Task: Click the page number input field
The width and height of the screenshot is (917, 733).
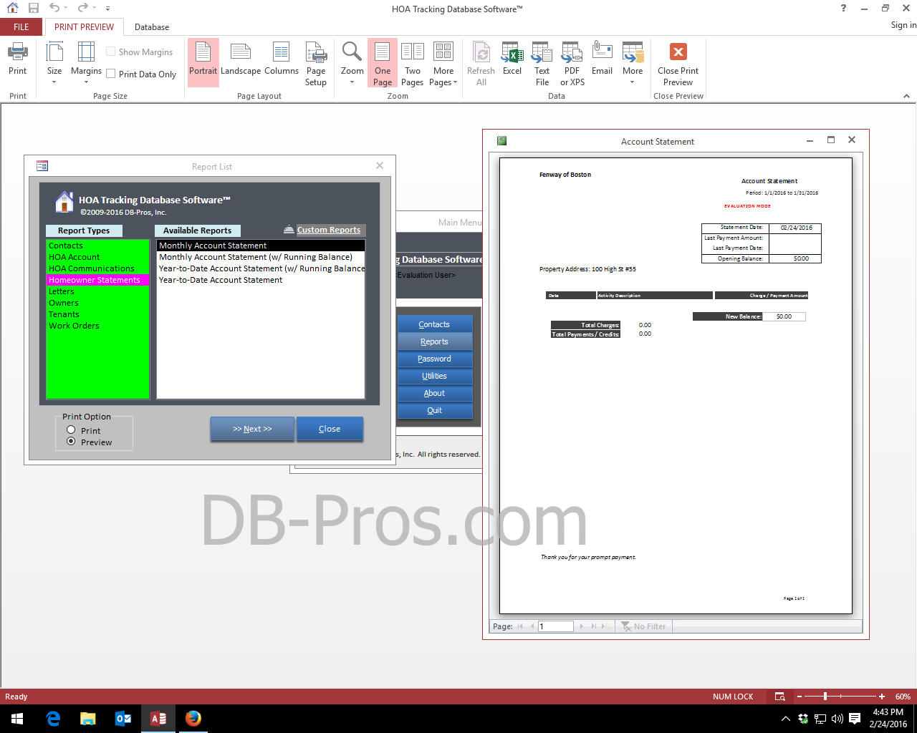Action: coord(556,626)
